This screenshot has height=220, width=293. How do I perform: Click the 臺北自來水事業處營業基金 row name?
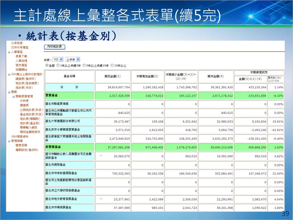(63, 130)
